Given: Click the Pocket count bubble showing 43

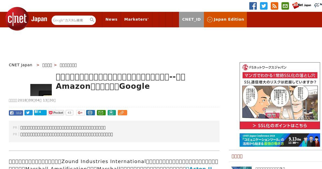Looking at the screenshot, I should click(x=69, y=113).
